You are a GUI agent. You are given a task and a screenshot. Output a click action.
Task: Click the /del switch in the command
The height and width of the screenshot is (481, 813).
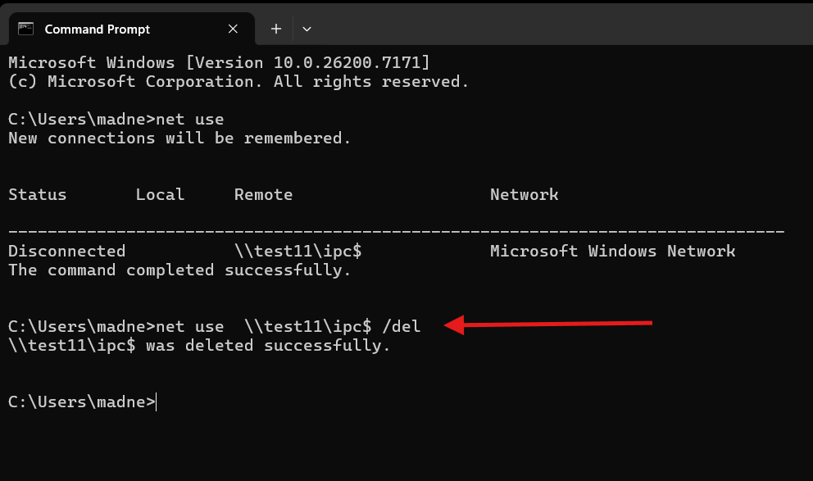click(x=402, y=327)
